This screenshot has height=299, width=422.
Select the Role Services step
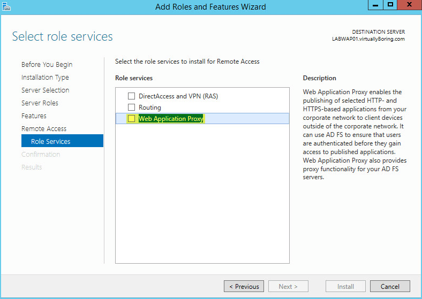tap(62, 141)
